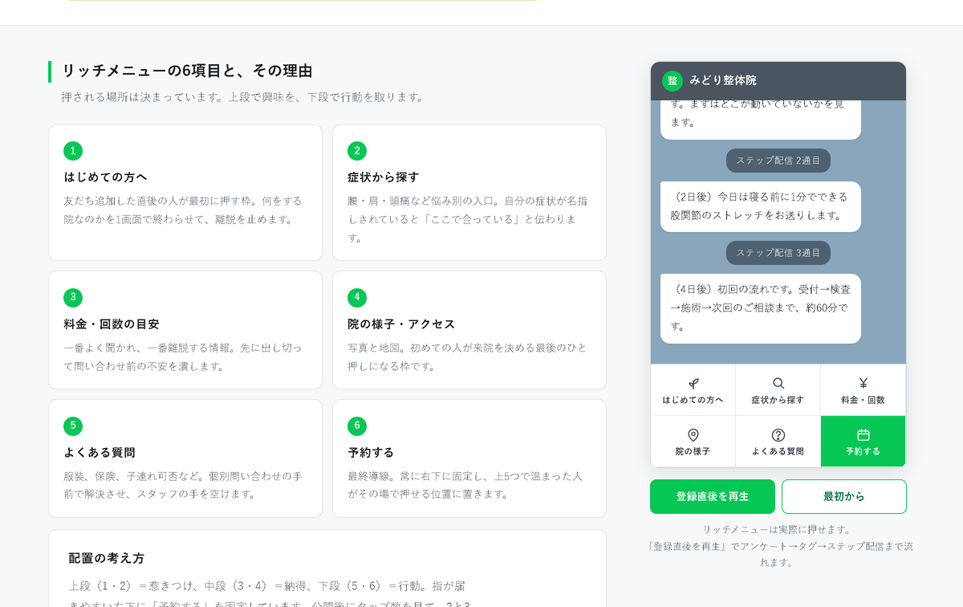Select the 料金・回数 rich menu label

click(863, 400)
